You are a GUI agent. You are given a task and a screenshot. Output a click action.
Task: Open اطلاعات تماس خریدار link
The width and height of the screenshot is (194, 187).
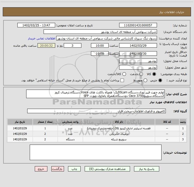click(x=42, y=38)
